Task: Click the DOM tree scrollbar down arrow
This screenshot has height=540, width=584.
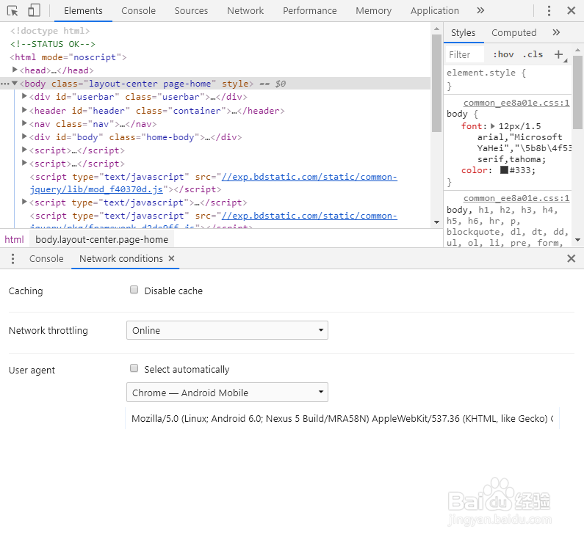Action: point(436,222)
